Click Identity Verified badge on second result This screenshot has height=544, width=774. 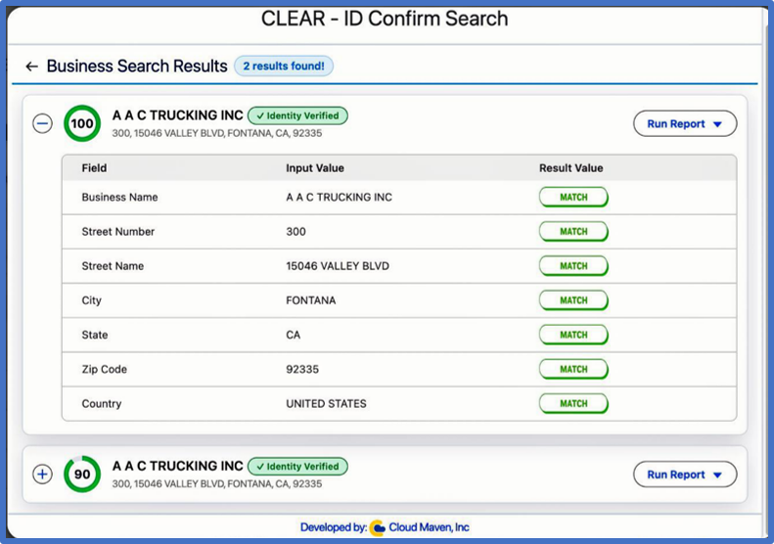(x=297, y=466)
